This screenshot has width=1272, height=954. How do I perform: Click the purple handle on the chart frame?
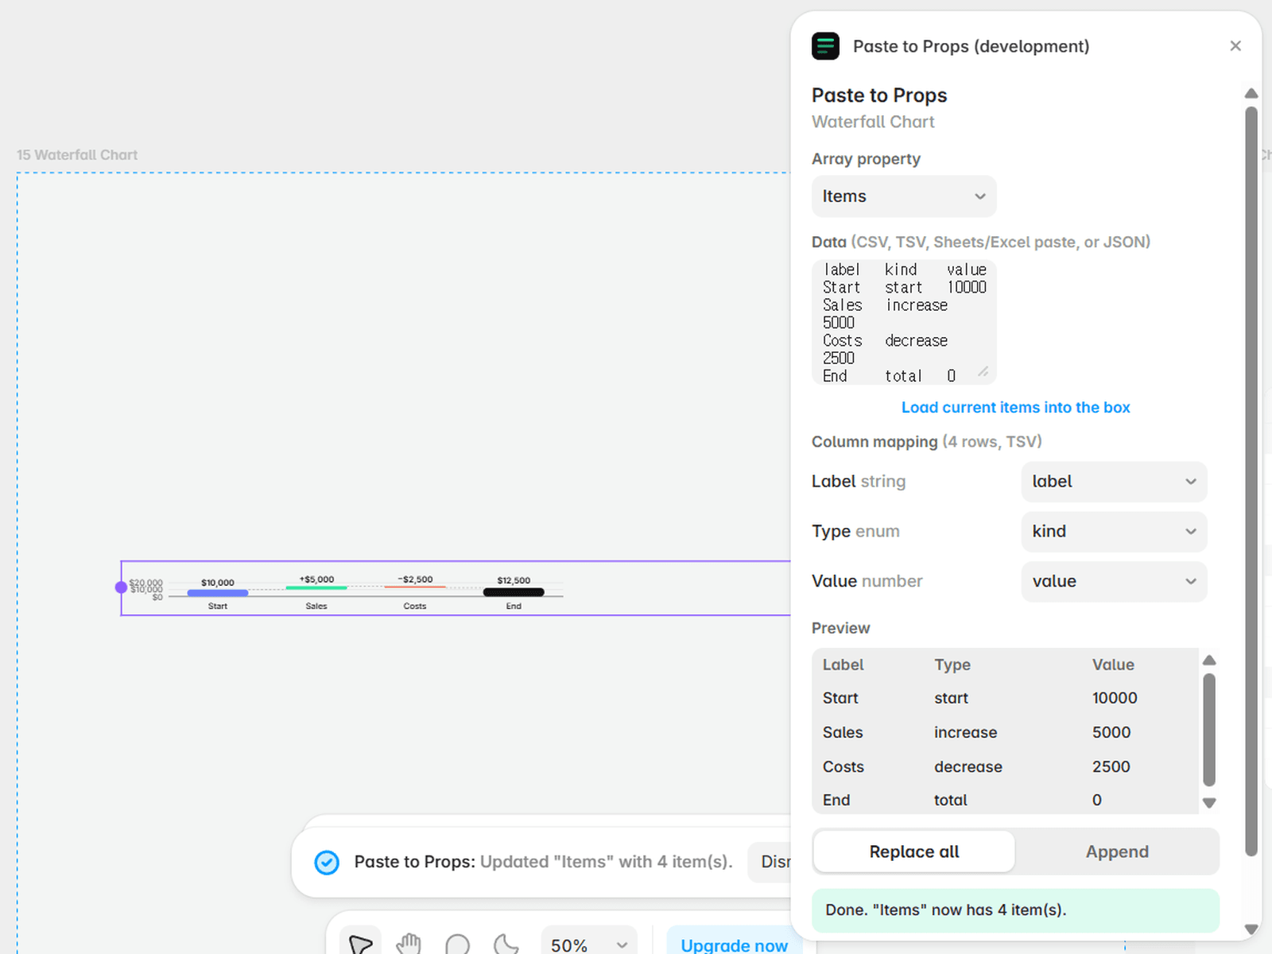tap(121, 588)
